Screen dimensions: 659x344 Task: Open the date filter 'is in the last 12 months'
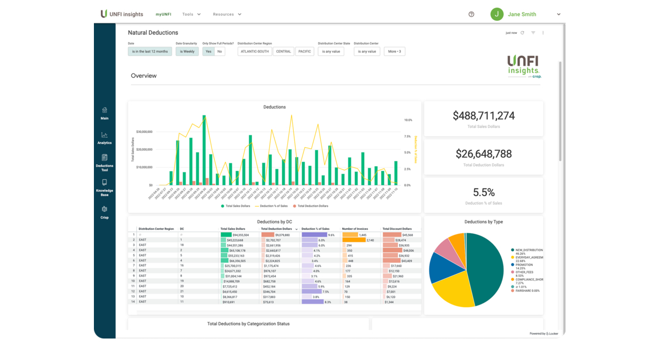[x=150, y=52]
